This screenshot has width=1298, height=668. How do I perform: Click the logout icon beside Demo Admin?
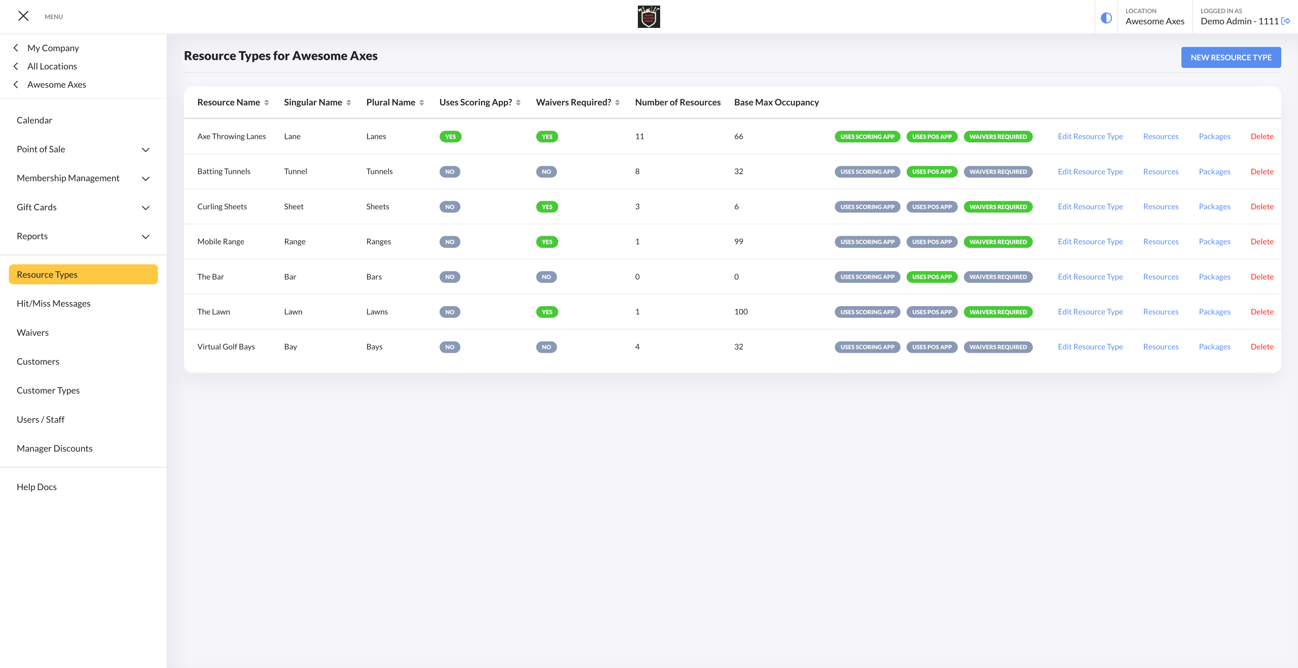click(1286, 21)
